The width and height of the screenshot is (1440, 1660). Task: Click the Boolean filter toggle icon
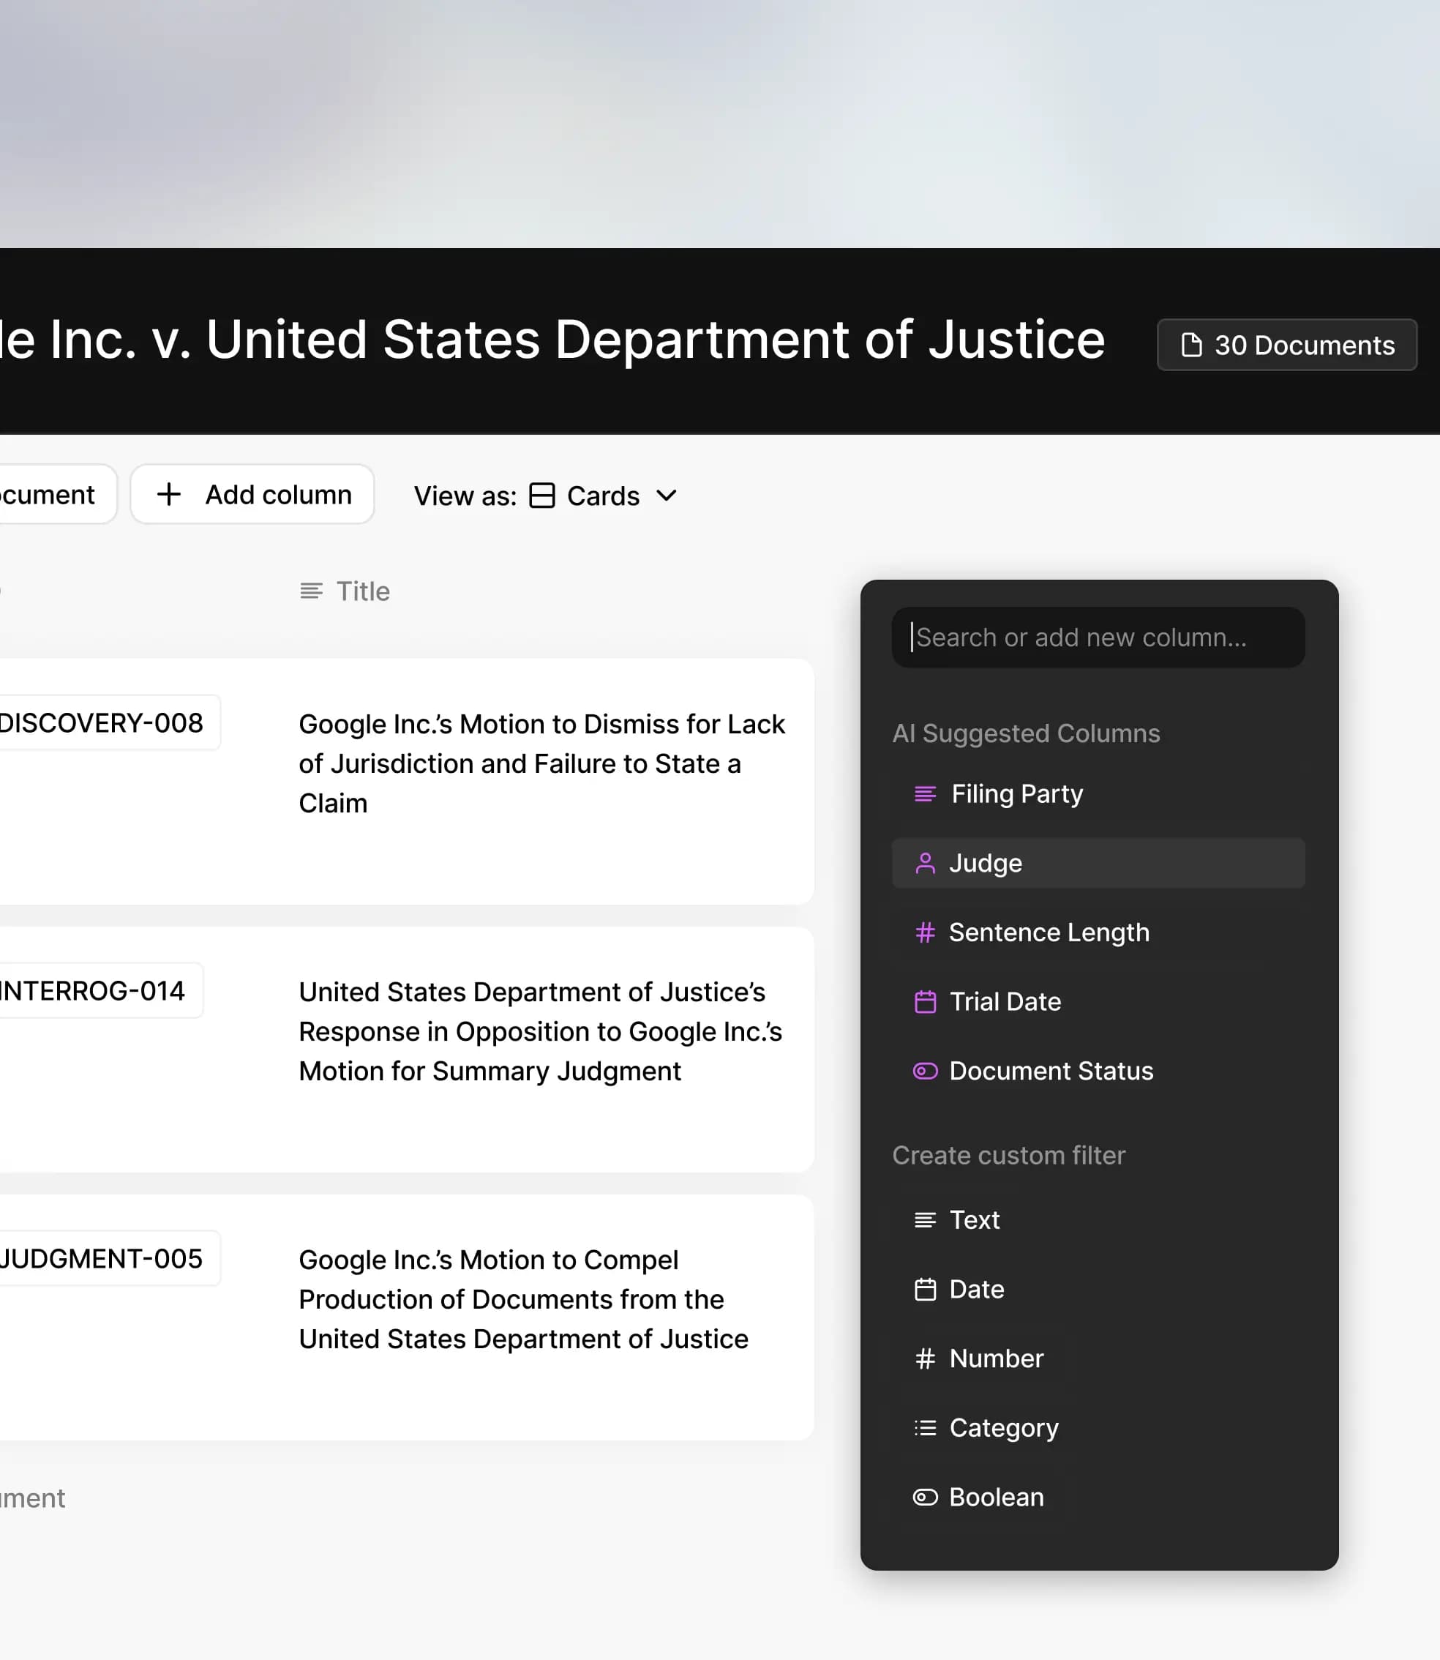925,1497
